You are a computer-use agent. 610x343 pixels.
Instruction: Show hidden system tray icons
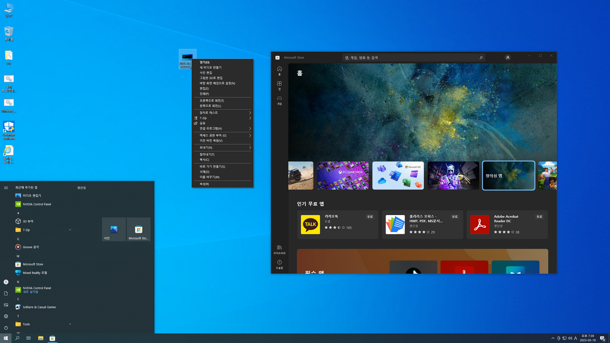pos(553,338)
